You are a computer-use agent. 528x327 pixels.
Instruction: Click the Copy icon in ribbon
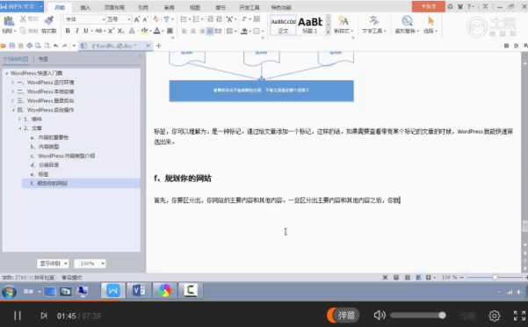pos(23,31)
